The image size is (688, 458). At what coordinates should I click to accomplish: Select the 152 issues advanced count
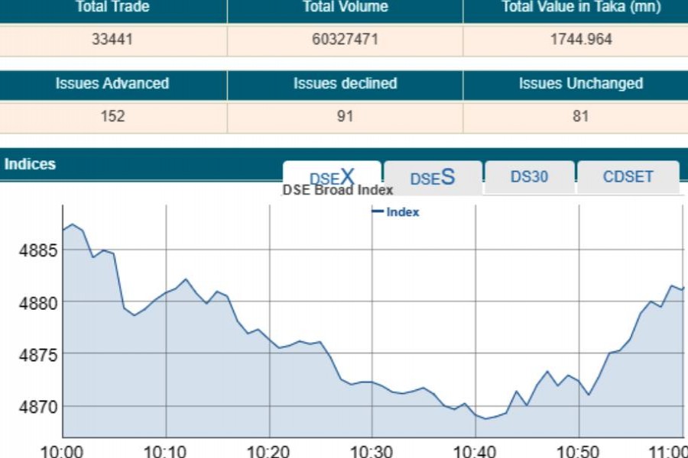tap(112, 117)
